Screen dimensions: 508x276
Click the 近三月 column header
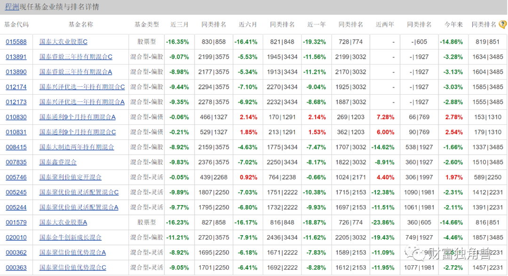(179, 24)
